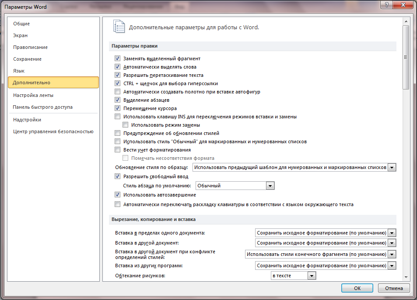Click the "Вырезание, копирование и вставка" header
Screen dimensions: 417x300
click(x=252, y=219)
